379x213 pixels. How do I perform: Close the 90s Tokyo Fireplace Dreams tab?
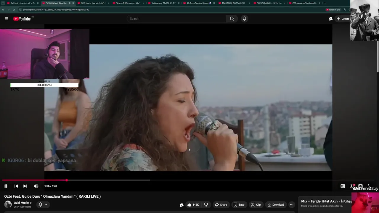click(214, 3)
